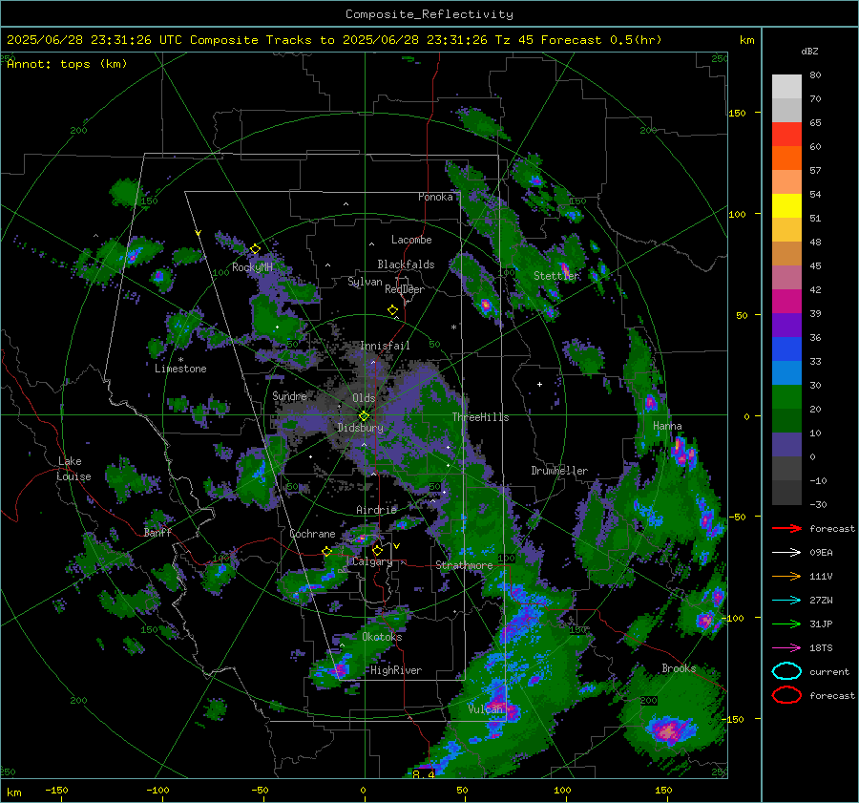Click the Banff label
The width and height of the screenshot is (859, 803).
point(157,533)
